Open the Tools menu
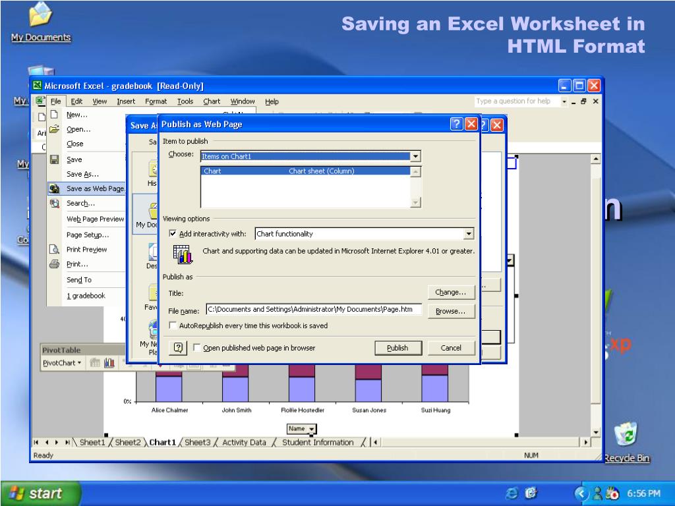The width and height of the screenshot is (675, 506). pos(185,101)
